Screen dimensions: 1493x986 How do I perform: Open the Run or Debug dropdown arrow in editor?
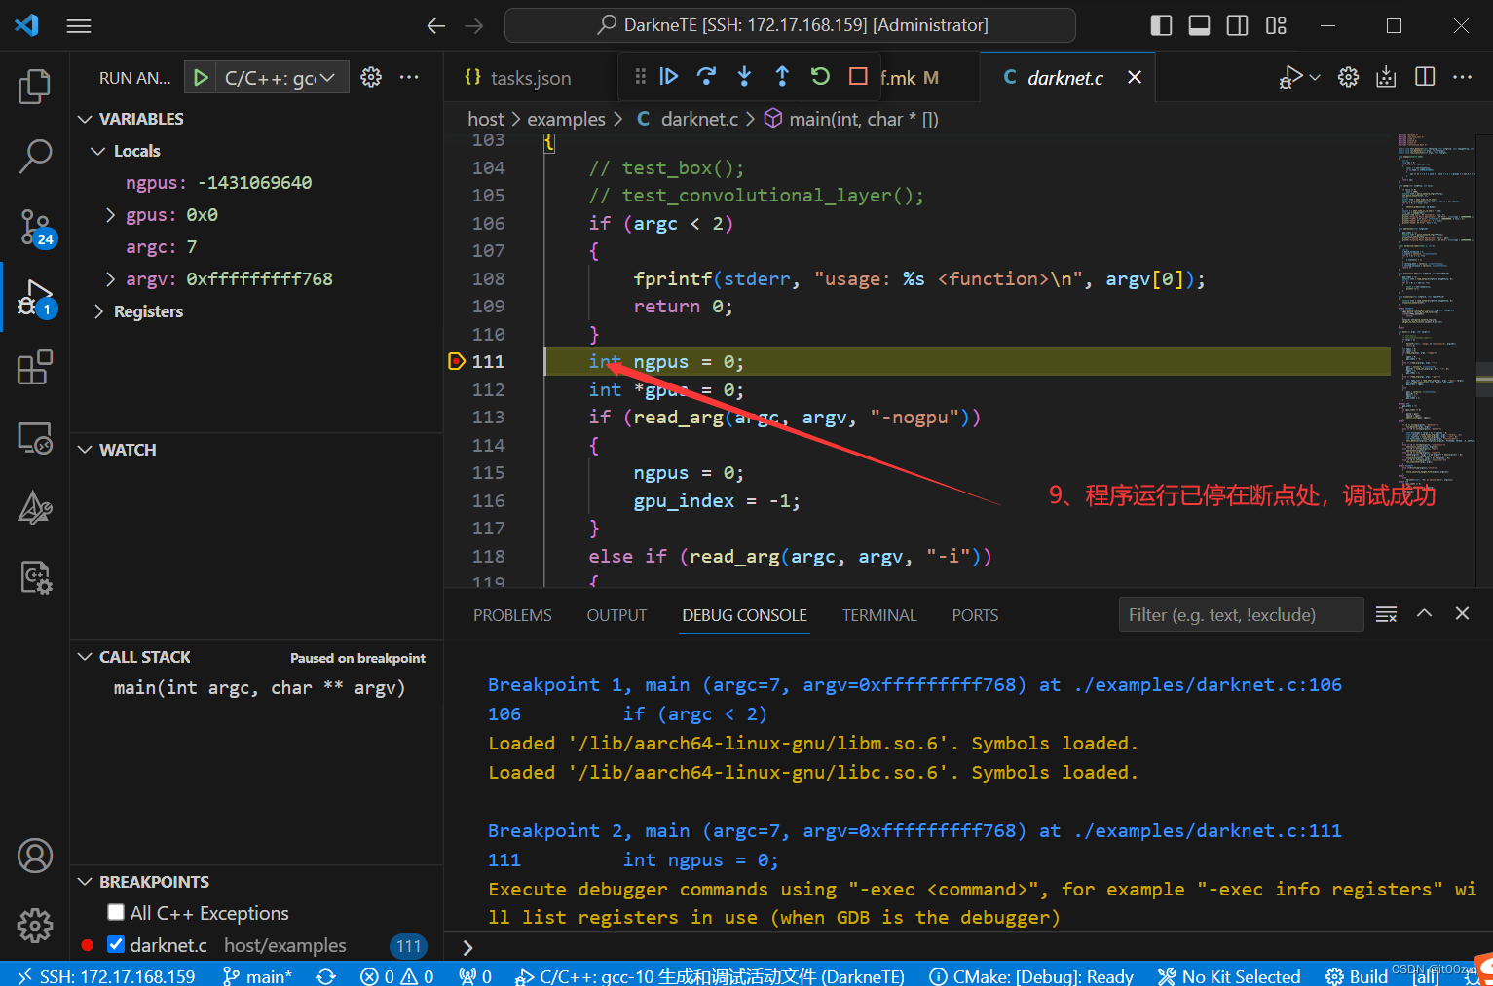tap(1315, 77)
